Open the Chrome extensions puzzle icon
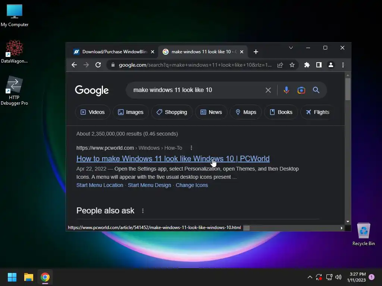Image resolution: width=382 pixels, height=286 pixels. (x=307, y=65)
